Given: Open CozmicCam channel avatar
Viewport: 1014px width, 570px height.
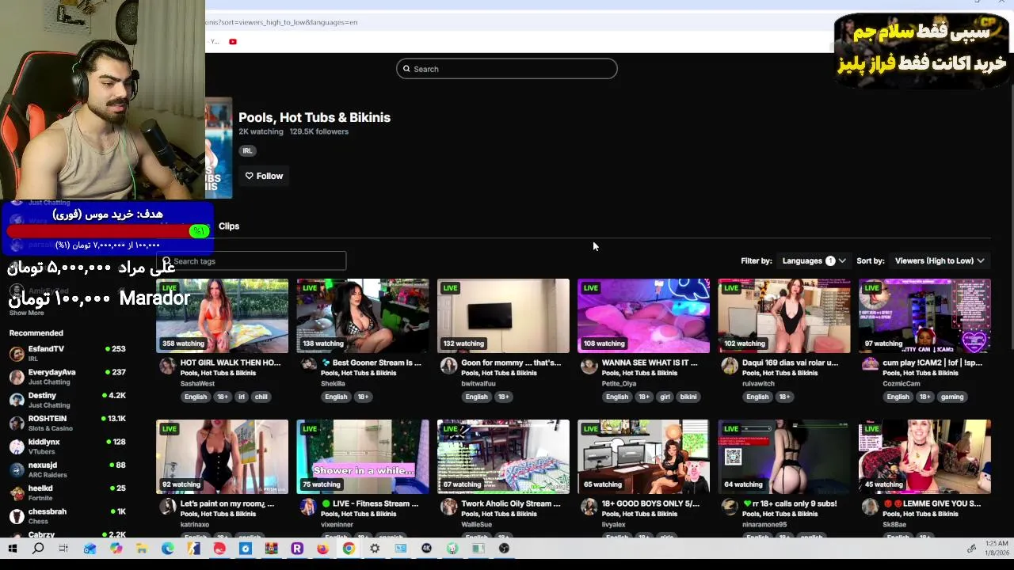Looking at the screenshot, I should (x=870, y=365).
